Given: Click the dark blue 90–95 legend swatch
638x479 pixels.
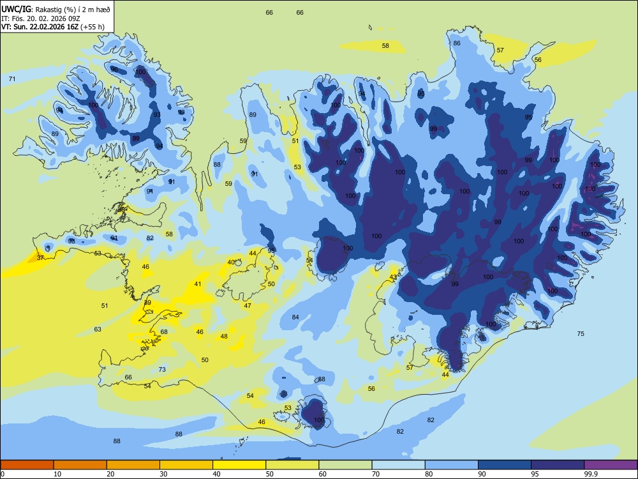Looking at the screenshot, I should pos(505,465).
